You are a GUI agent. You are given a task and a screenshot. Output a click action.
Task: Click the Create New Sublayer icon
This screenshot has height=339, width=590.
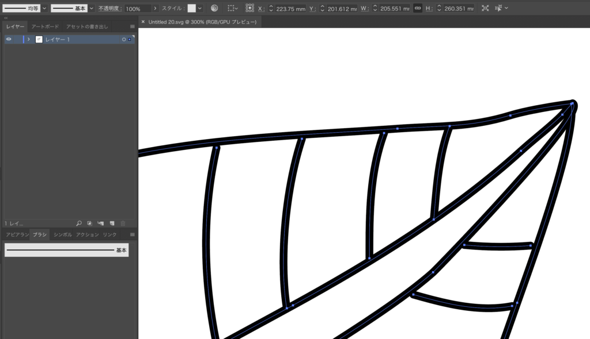click(101, 223)
